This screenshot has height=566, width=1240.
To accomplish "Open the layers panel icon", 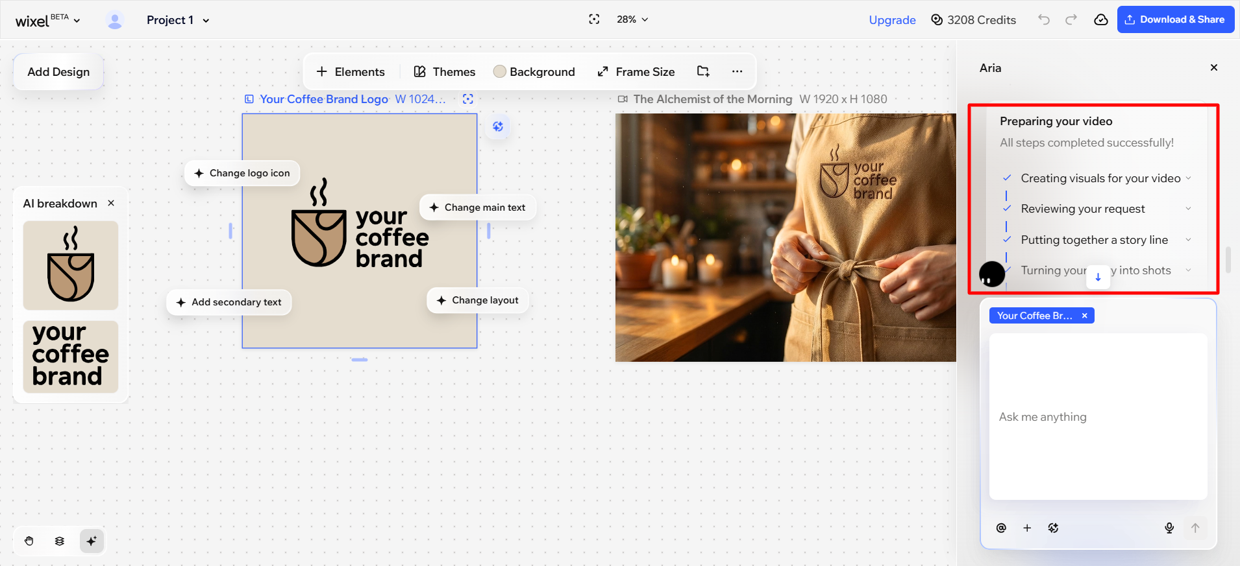I will (60, 541).
